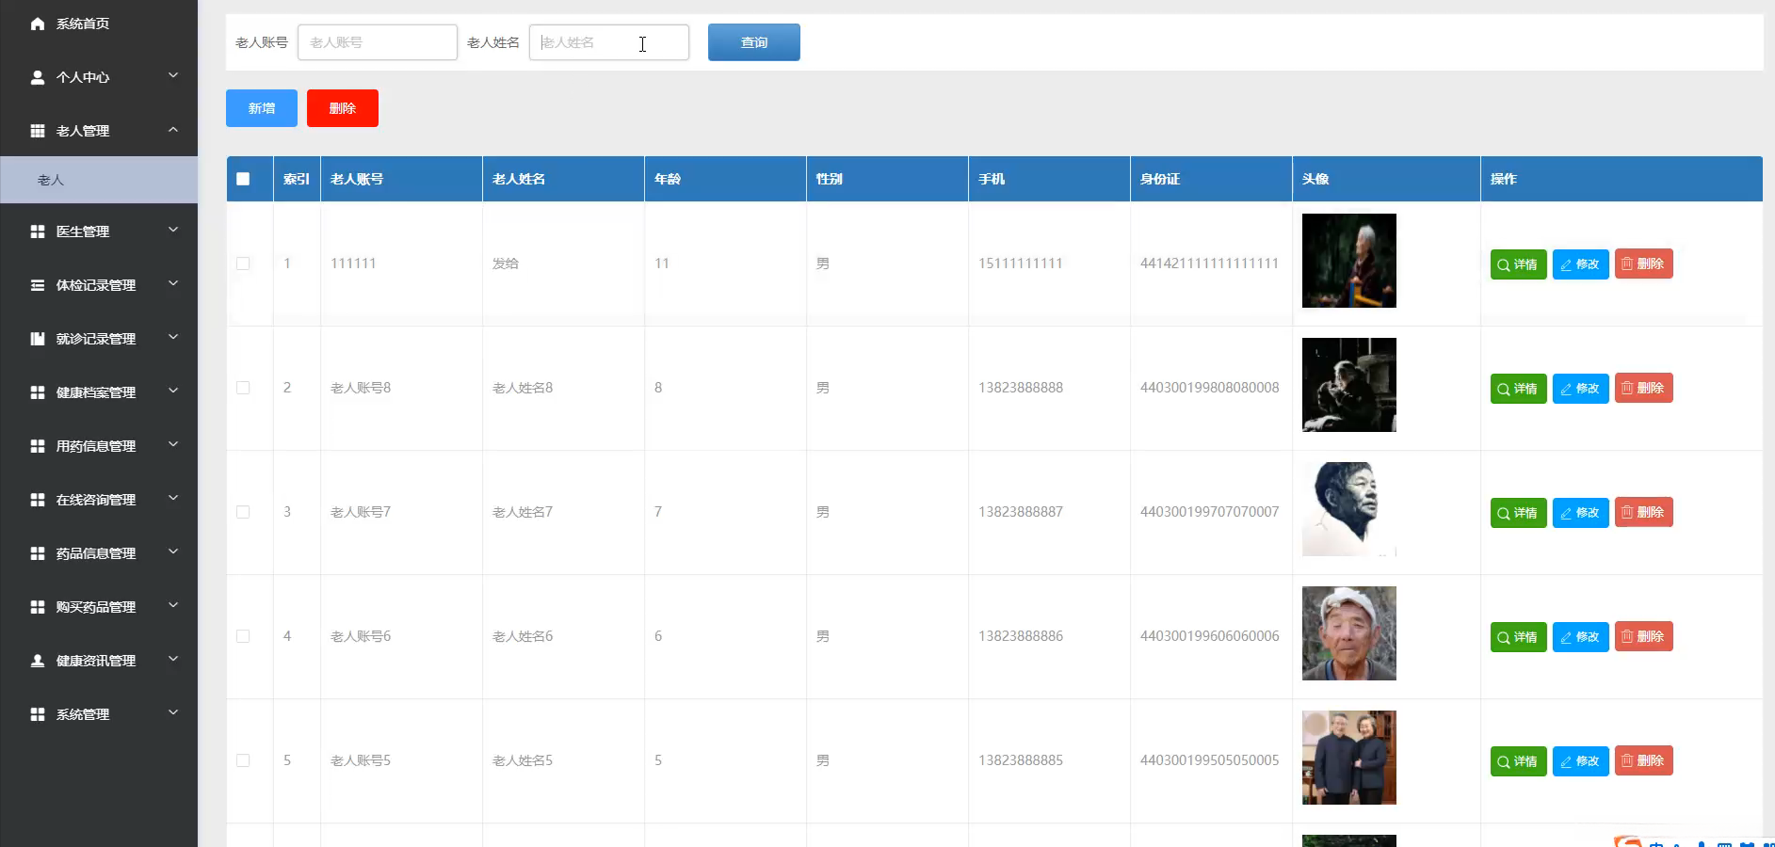
Task: Click the grid icon beside 在线咨询管理
Action: click(x=38, y=500)
